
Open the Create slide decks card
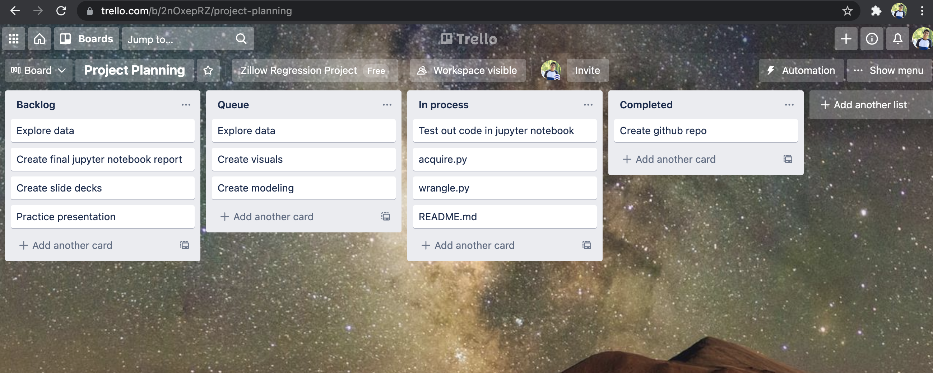pos(102,188)
